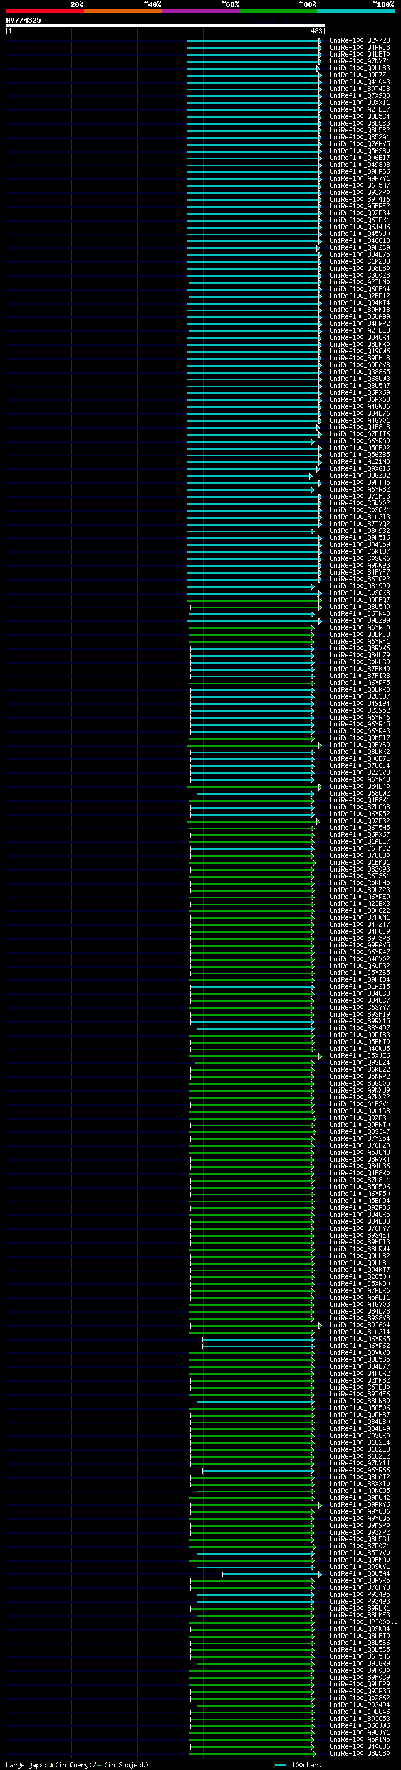The width and height of the screenshot is (401, 1770).
Task: Select the UniRef100_O82093 label
Action: [360, 869]
